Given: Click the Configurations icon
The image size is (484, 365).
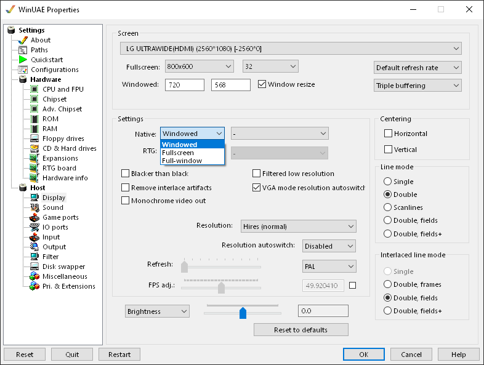Looking at the screenshot, I should 23,70.
